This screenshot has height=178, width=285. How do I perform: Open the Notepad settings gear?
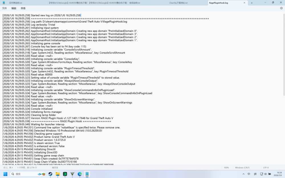[281, 8]
